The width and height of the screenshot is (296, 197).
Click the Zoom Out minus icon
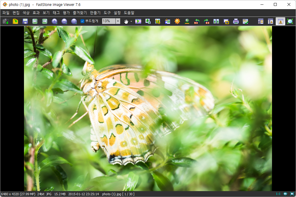point(64,21)
